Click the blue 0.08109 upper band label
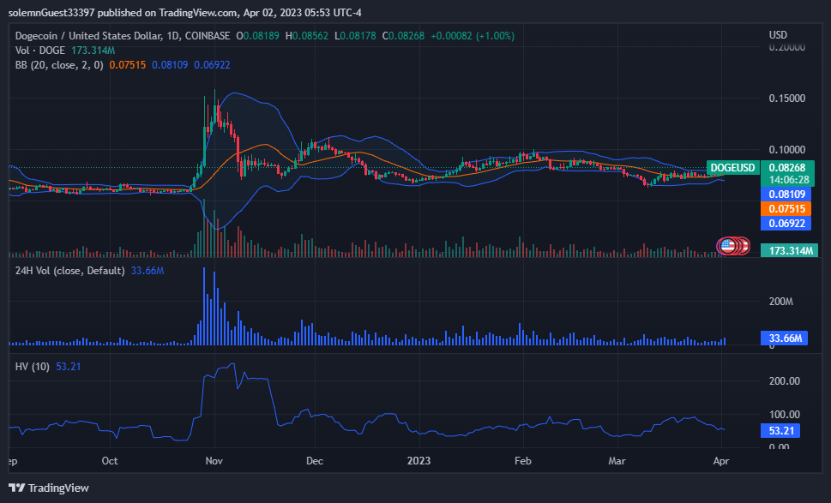831x503 pixels. click(x=782, y=195)
